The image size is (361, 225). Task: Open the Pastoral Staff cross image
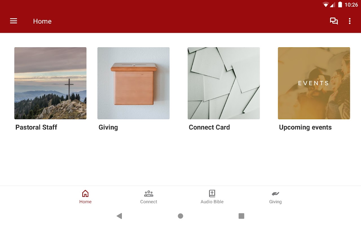[x=50, y=83]
